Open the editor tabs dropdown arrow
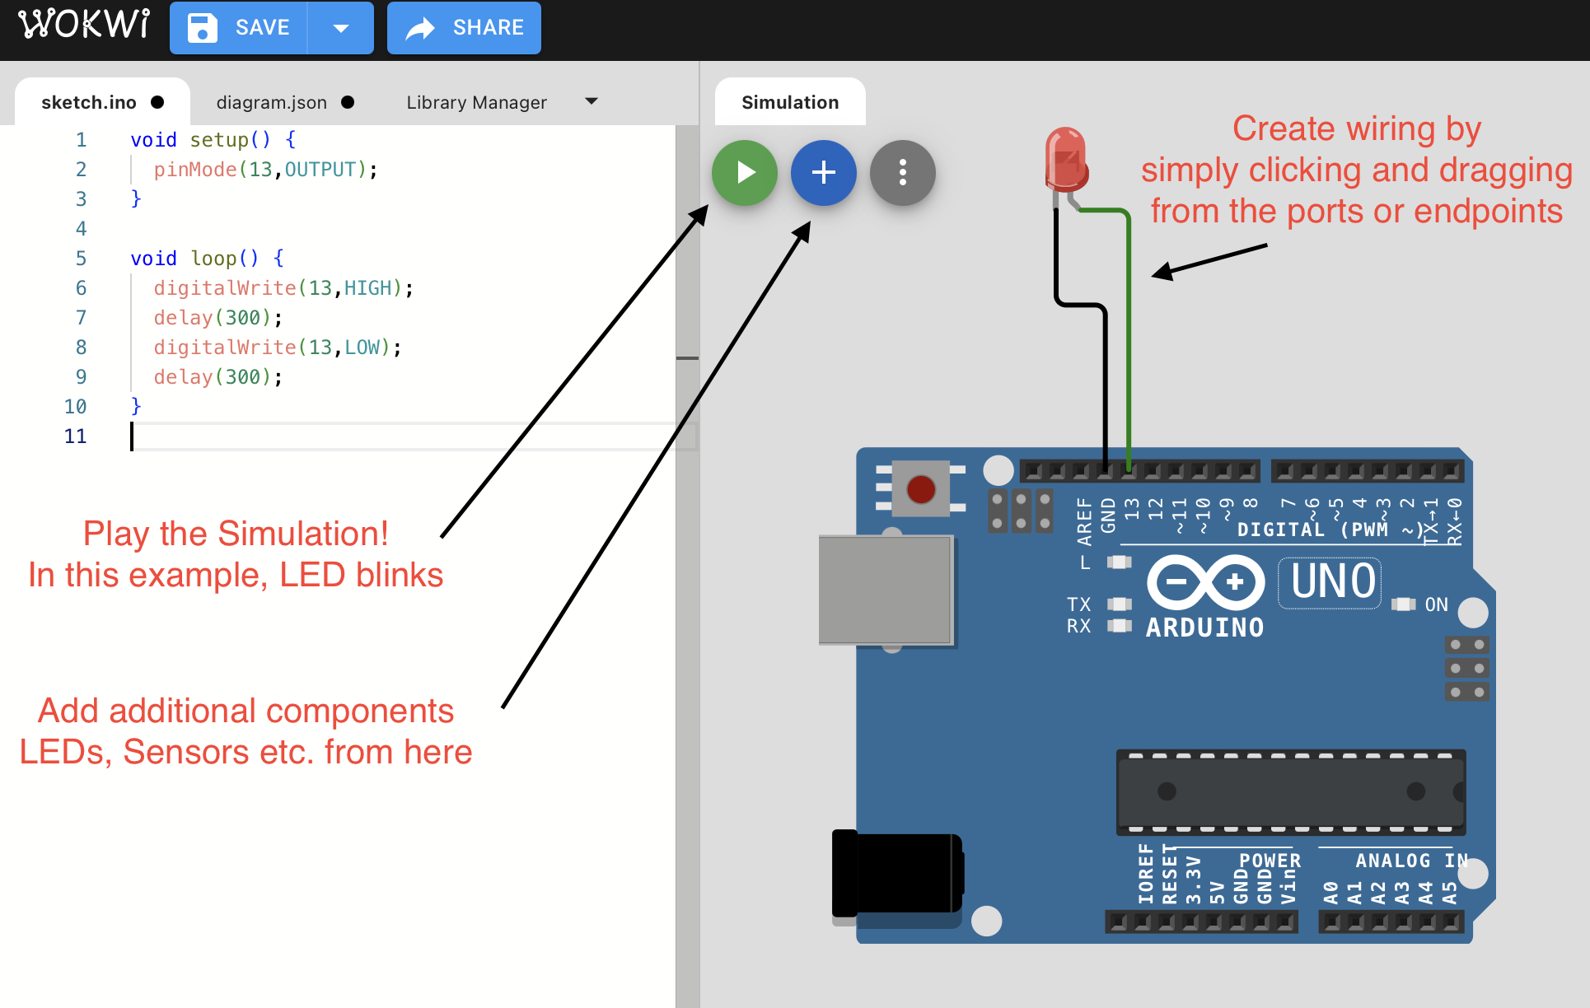Image resolution: width=1590 pixels, height=1008 pixels. [591, 101]
